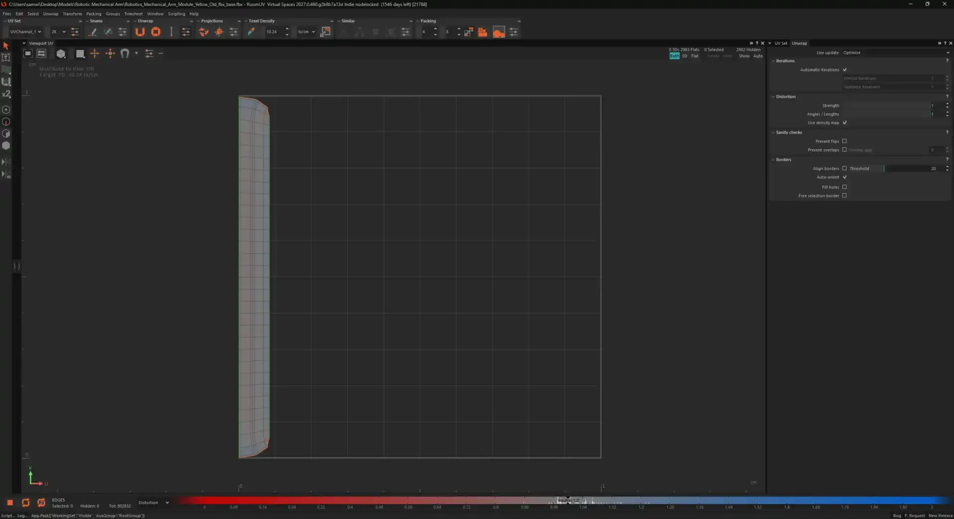Image resolution: width=954 pixels, height=519 pixels.
Task: Open Packing settings sliders icon
Action: point(514,32)
